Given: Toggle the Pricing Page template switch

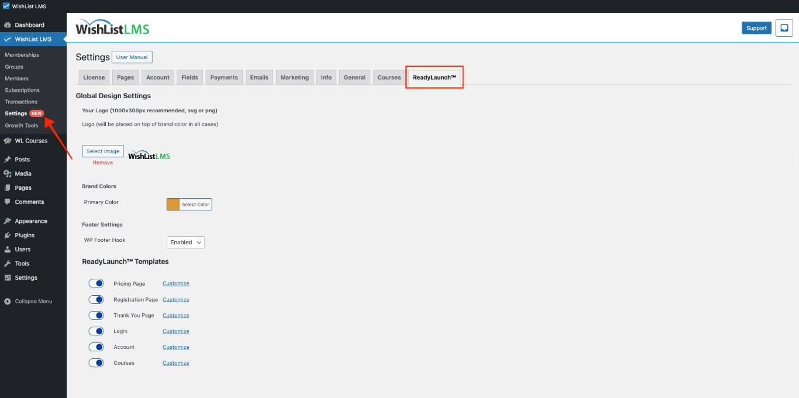Looking at the screenshot, I should tap(96, 283).
